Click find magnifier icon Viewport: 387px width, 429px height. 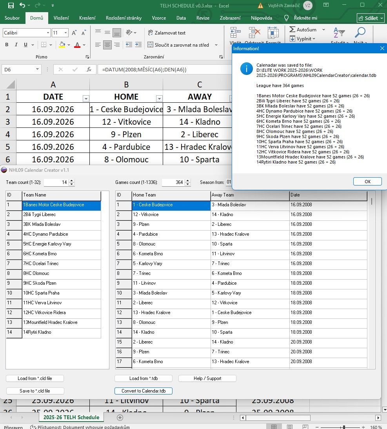click(x=360, y=33)
